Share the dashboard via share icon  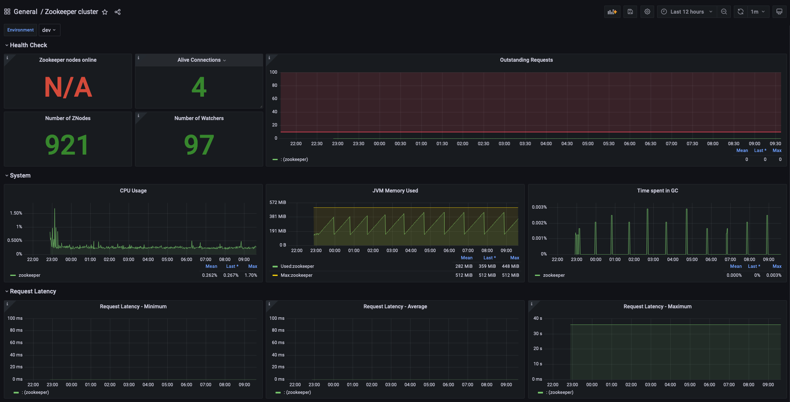point(118,12)
